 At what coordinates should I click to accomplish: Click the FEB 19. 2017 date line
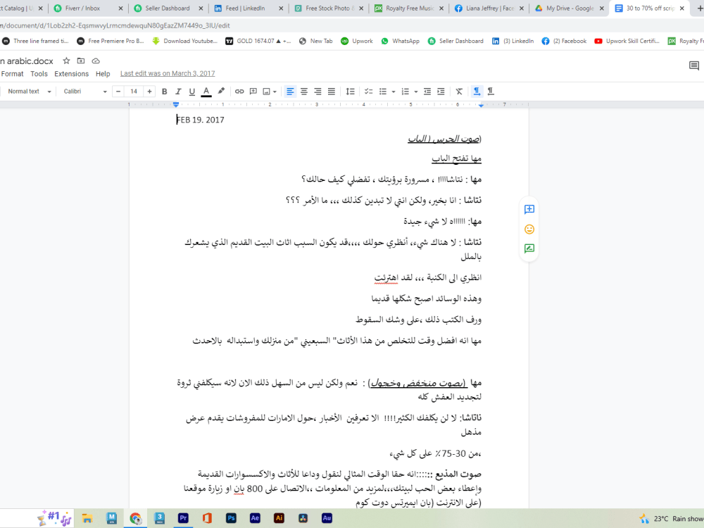[x=200, y=120]
